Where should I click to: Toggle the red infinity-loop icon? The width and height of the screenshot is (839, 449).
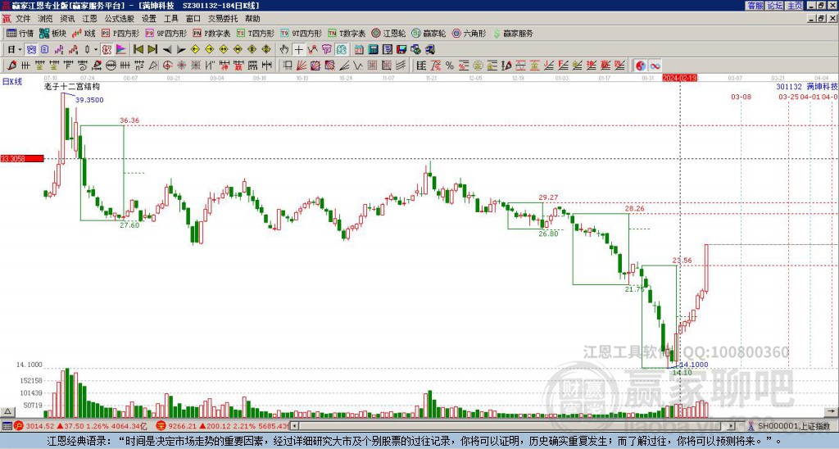point(655,66)
